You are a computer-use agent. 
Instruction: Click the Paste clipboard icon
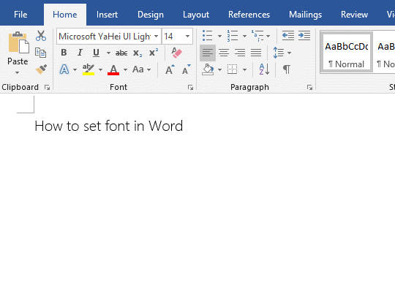pyautogui.click(x=18, y=42)
